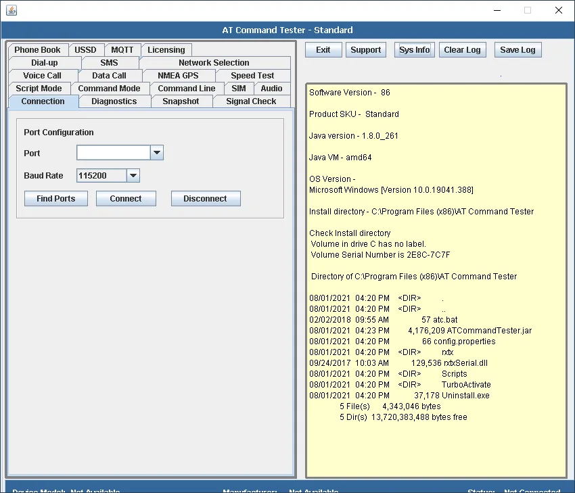
Task: Clear the log with Clear Log
Action: coord(463,50)
